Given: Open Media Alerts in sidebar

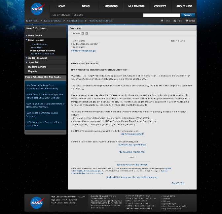Looking at the screenshot, I should (37, 47).
